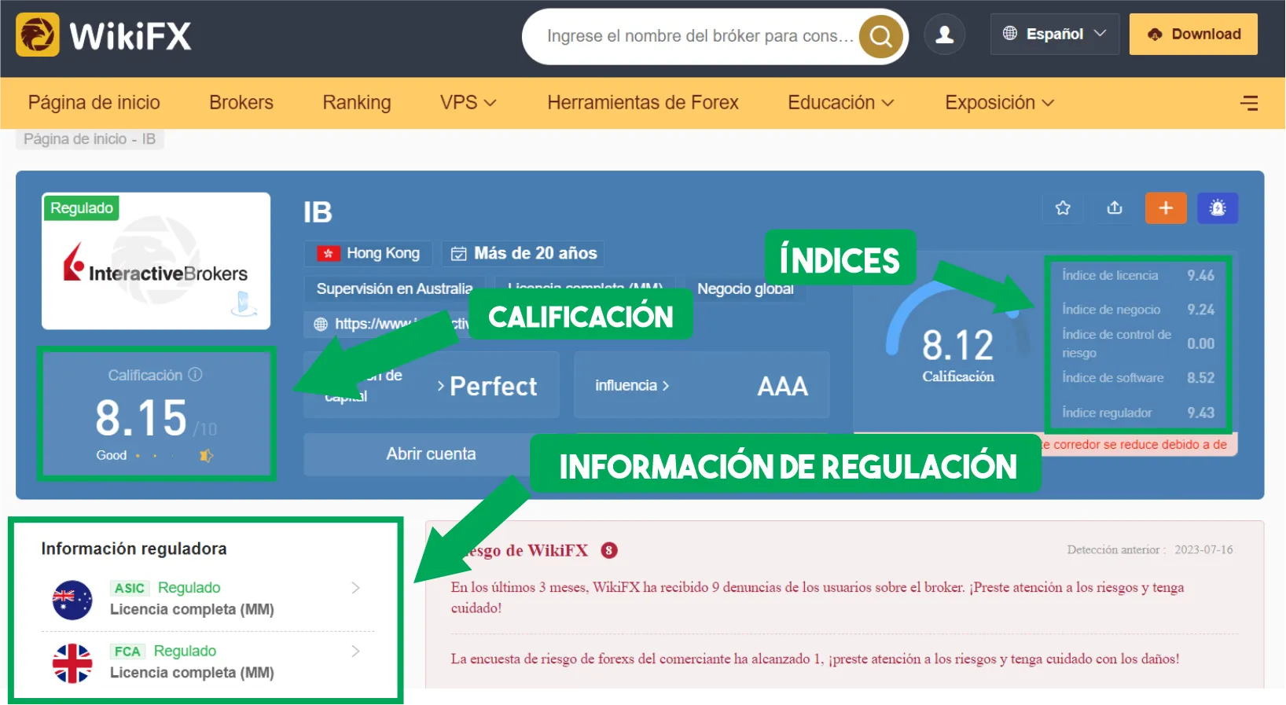Open Herramientas de Forex
Image resolution: width=1286 pixels, height=705 pixels.
tap(643, 103)
